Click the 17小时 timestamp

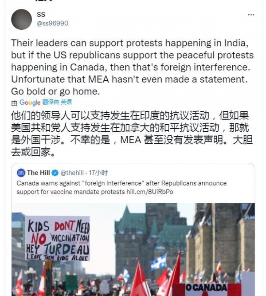pos(98,173)
